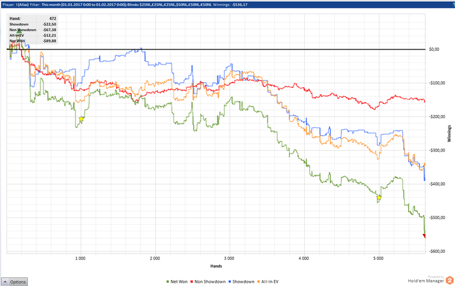Click the -$200,00 axis label

[437, 116]
